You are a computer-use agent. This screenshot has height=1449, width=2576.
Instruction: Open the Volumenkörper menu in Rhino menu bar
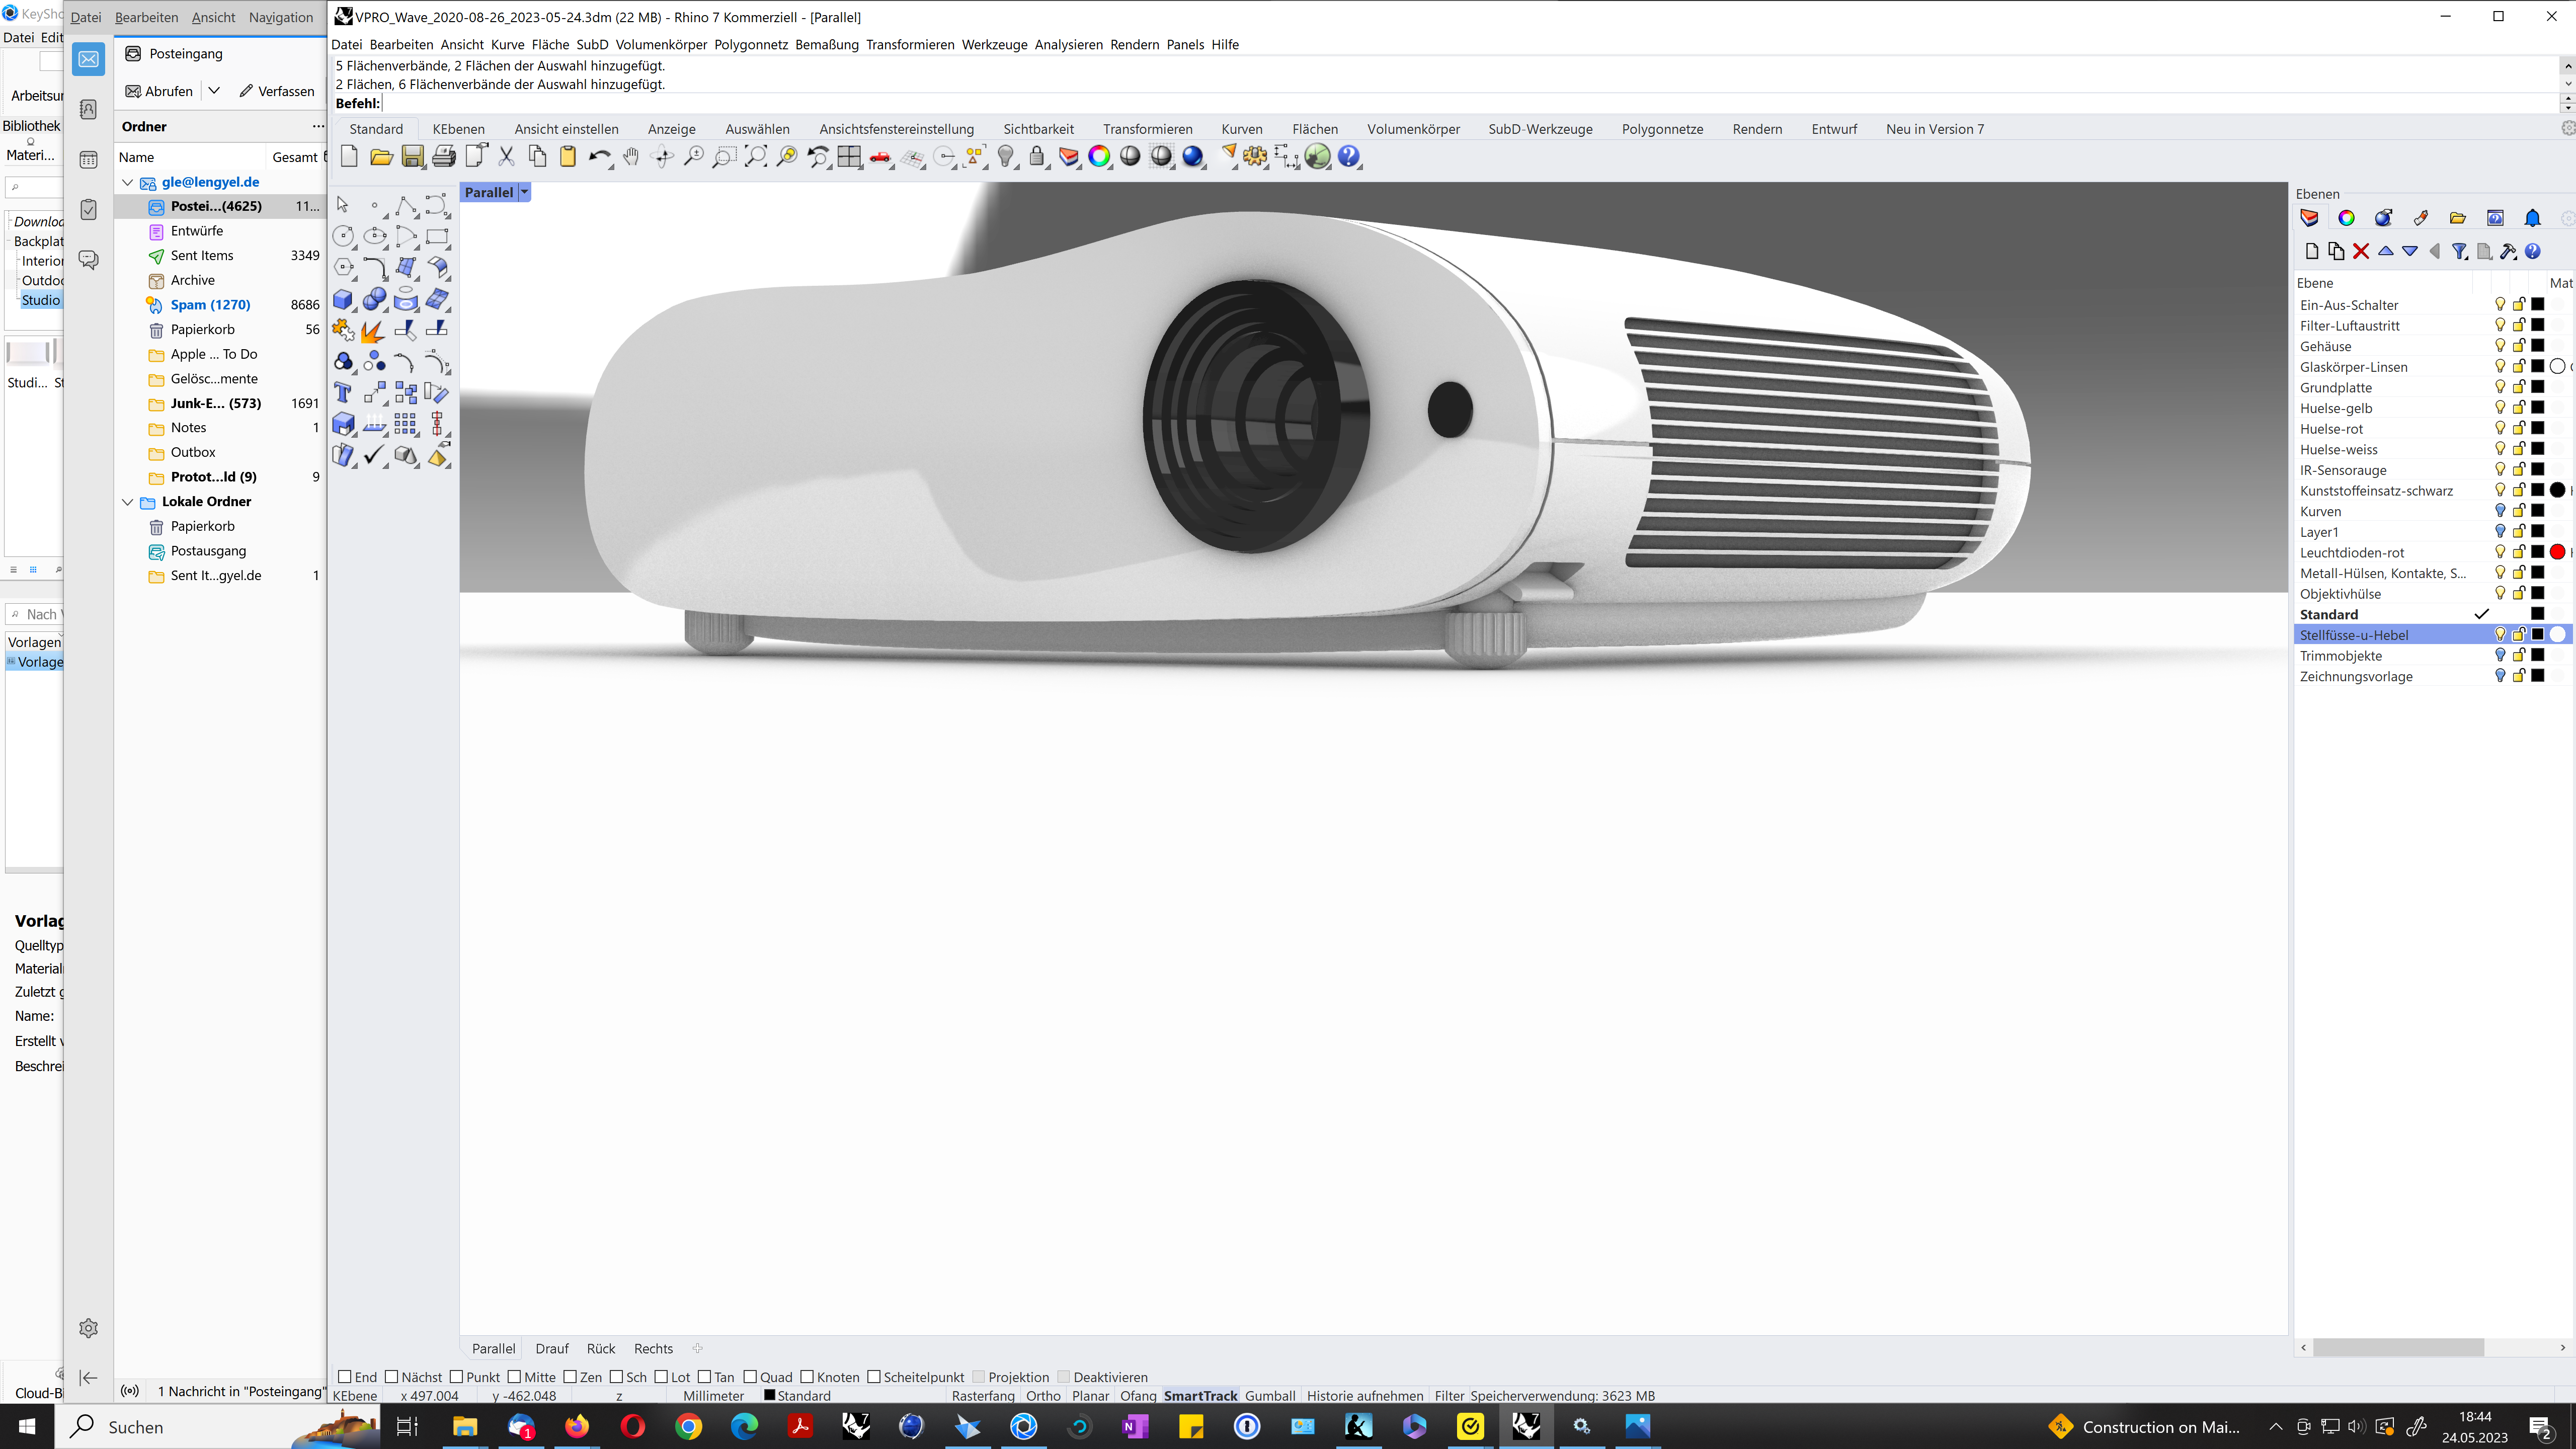coord(661,44)
